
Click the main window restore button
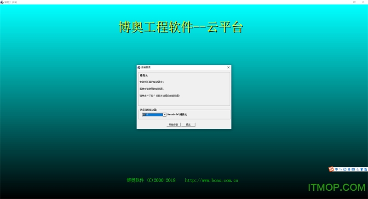(354, 2)
